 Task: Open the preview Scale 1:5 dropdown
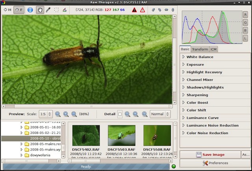(x=46, y=114)
